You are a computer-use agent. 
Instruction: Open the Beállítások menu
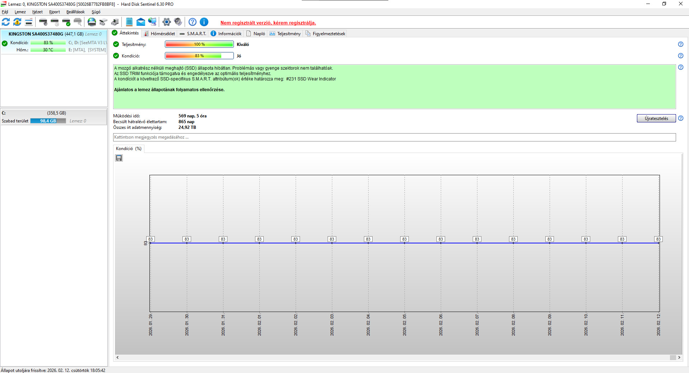click(x=75, y=12)
